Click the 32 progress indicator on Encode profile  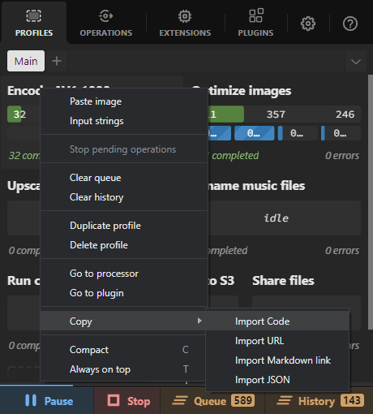[15, 114]
